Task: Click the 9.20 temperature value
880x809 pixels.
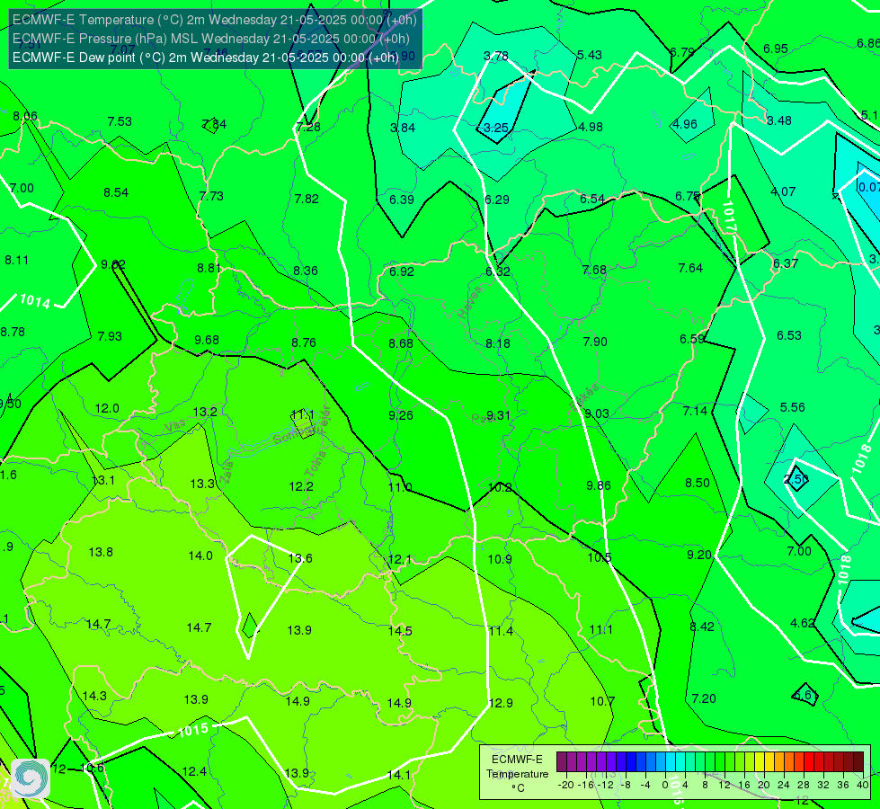Action: 699,556
